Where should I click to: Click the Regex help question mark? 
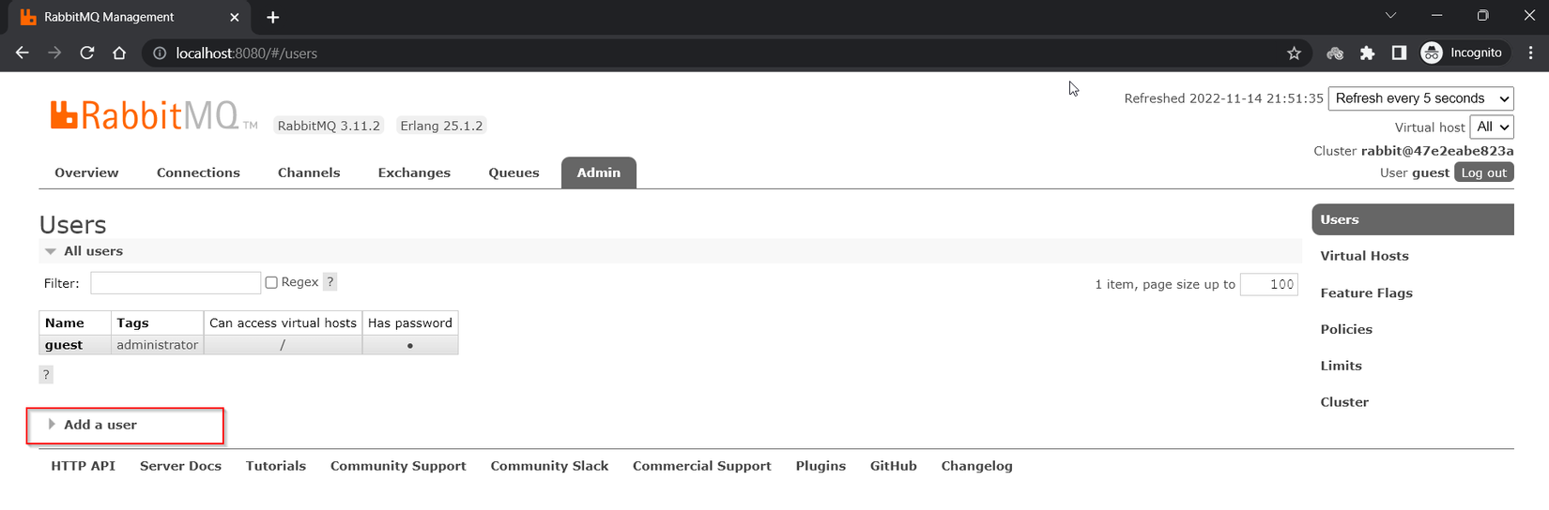pyautogui.click(x=330, y=282)
